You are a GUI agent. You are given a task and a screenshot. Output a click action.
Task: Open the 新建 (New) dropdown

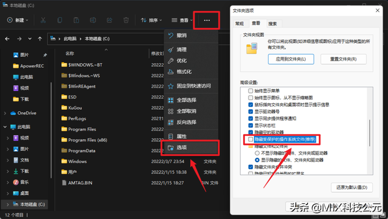click(x=18, y=20)
